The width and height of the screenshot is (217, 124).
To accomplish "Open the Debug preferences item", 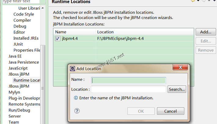I will tap(20, 26).
